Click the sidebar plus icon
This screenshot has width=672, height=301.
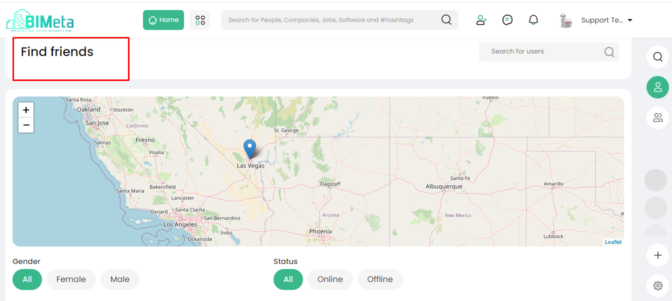[657, 255]
